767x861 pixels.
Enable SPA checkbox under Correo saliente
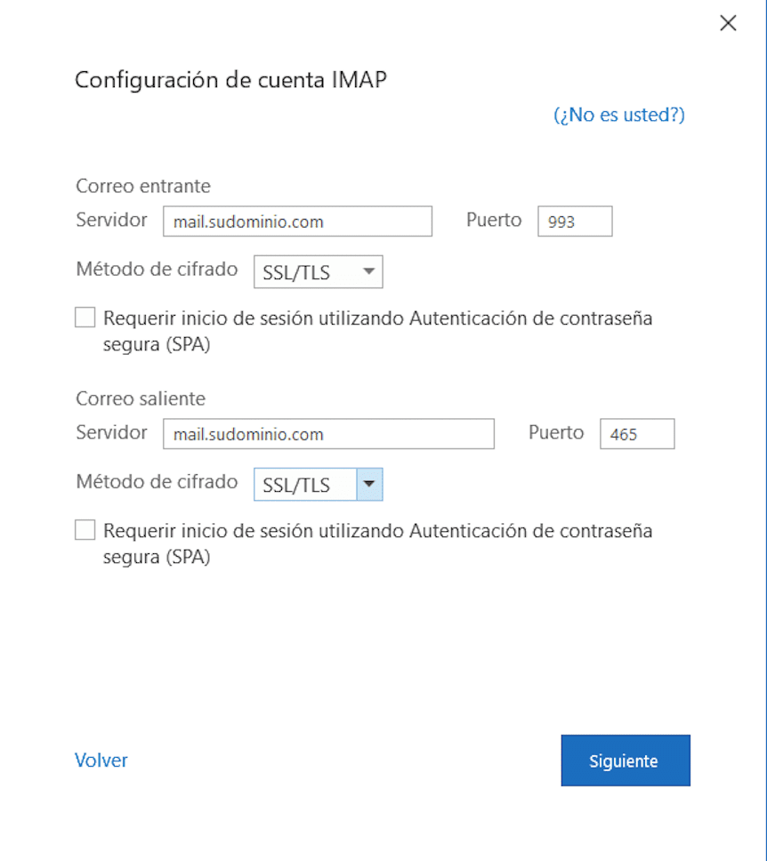(85, 530)
